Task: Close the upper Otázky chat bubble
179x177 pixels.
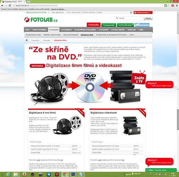Action: pyautogui.click(x=171, y=82)
